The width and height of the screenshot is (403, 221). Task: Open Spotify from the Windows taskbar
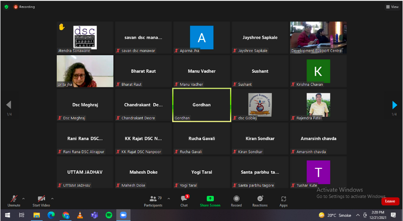(x=108, y=215)
